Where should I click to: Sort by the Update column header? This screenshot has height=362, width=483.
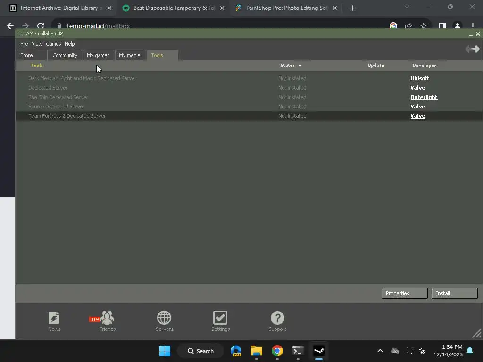click(x=375, y=65)
